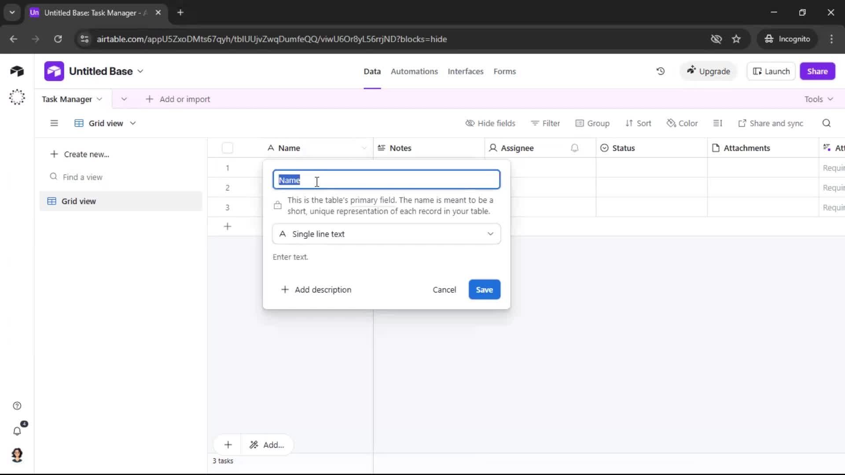Open the Sort option
This screenshot has height=475, width=845.
638,123
